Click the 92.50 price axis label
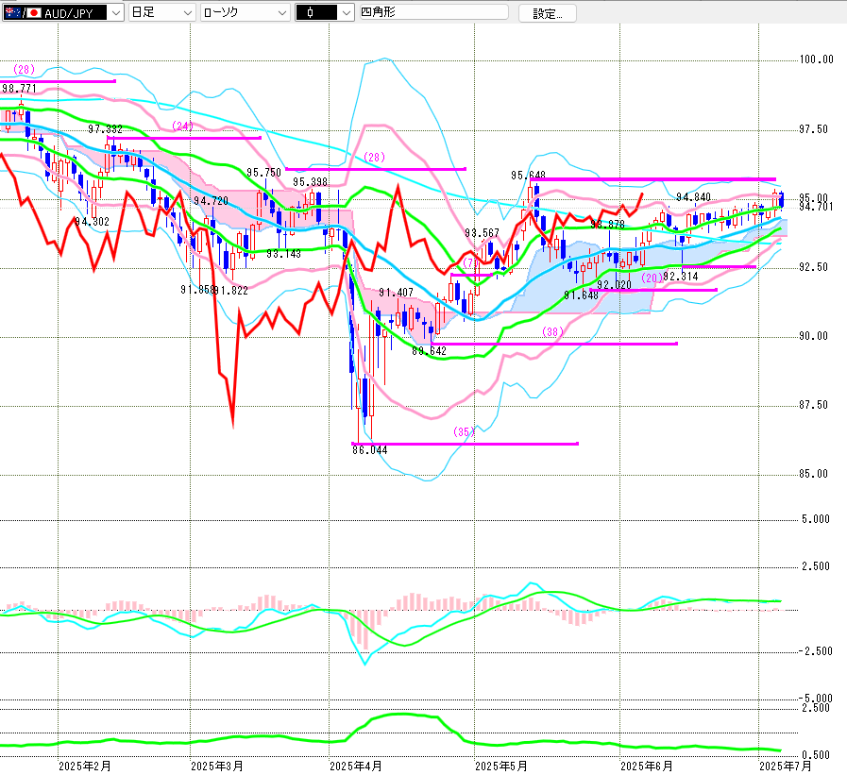 pos(814,267)
